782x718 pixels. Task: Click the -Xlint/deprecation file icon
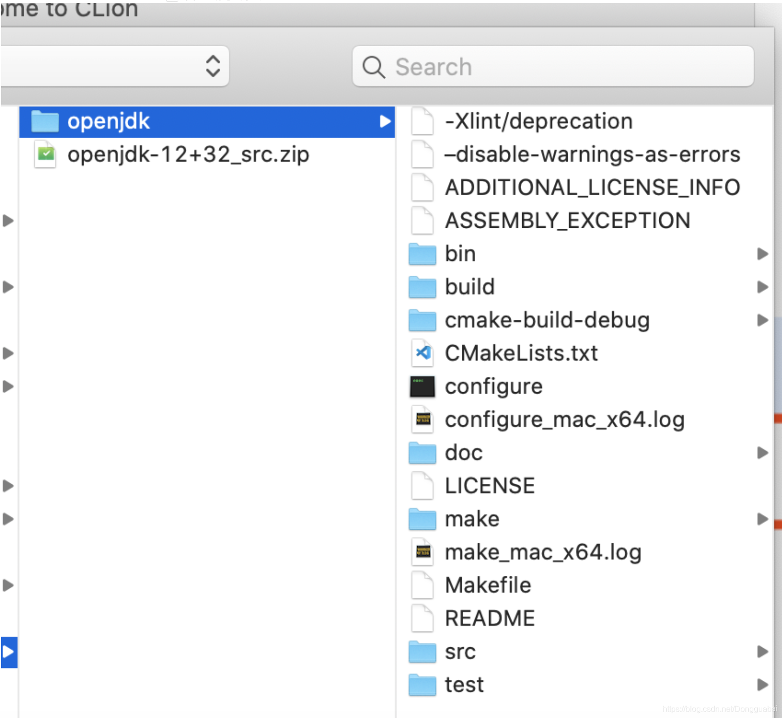pos(422,121)
